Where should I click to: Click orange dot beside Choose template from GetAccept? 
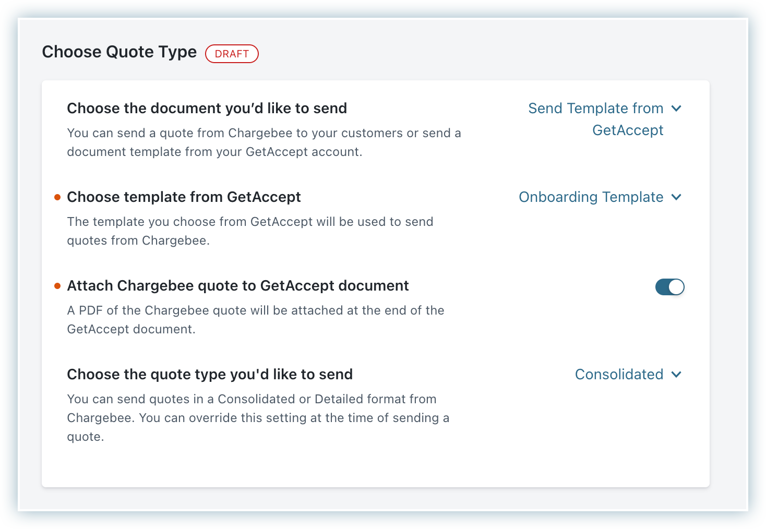(57, 197)
